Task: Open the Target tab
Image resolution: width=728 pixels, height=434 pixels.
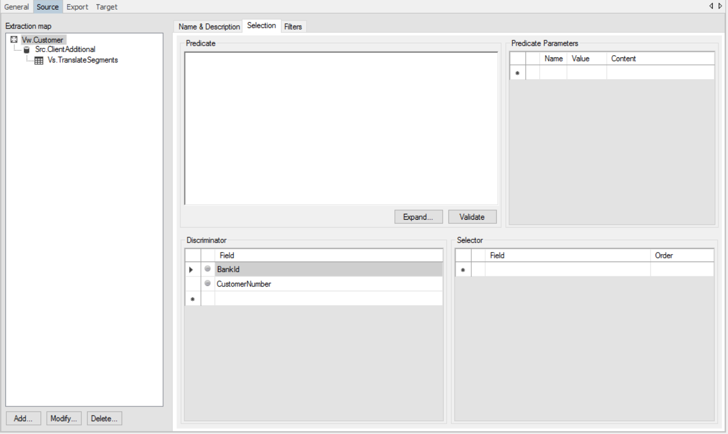Action: (106, 7)
